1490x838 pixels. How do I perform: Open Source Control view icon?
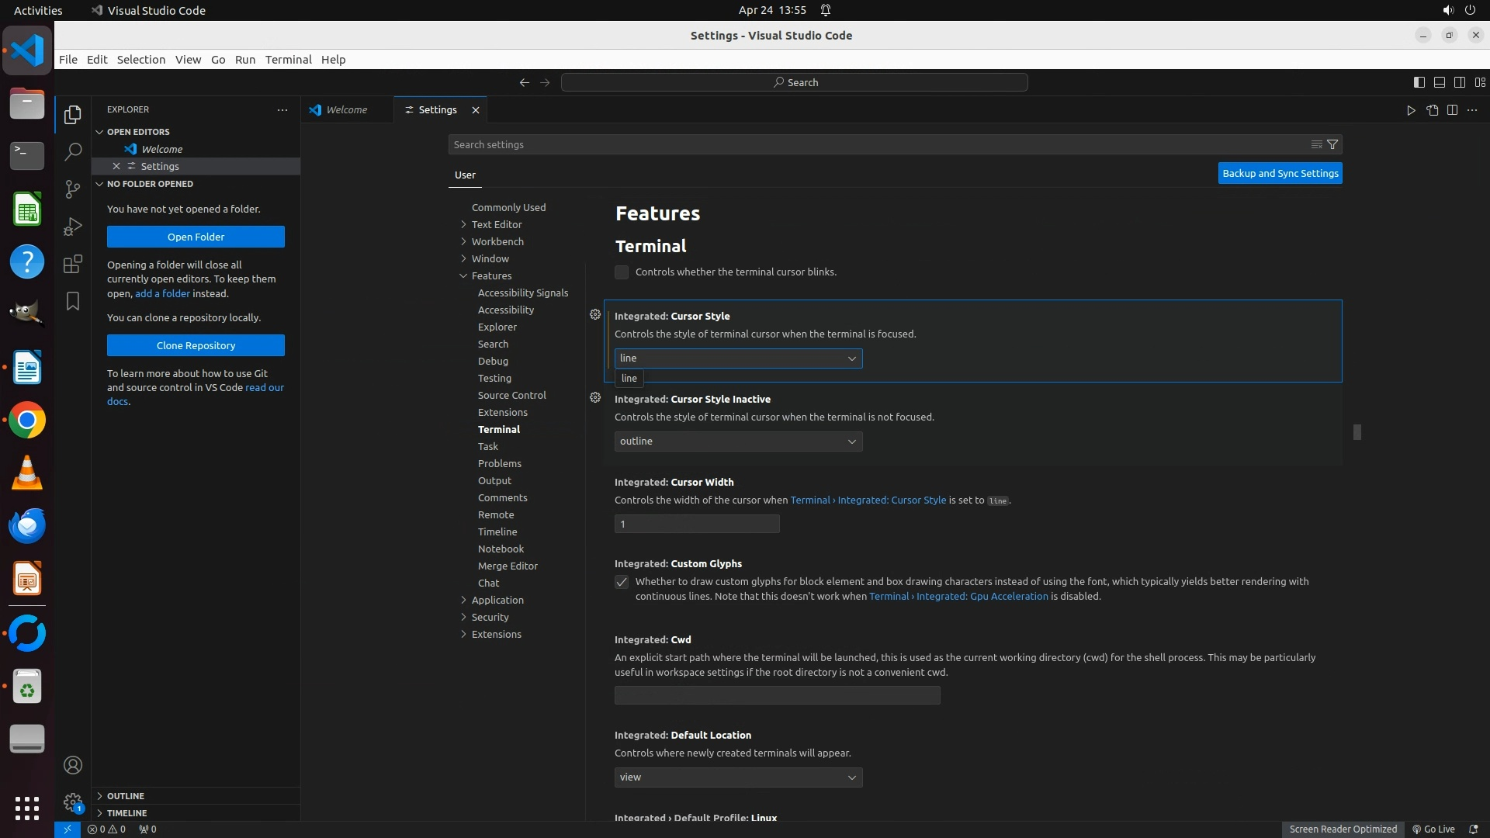pos(73,189)
